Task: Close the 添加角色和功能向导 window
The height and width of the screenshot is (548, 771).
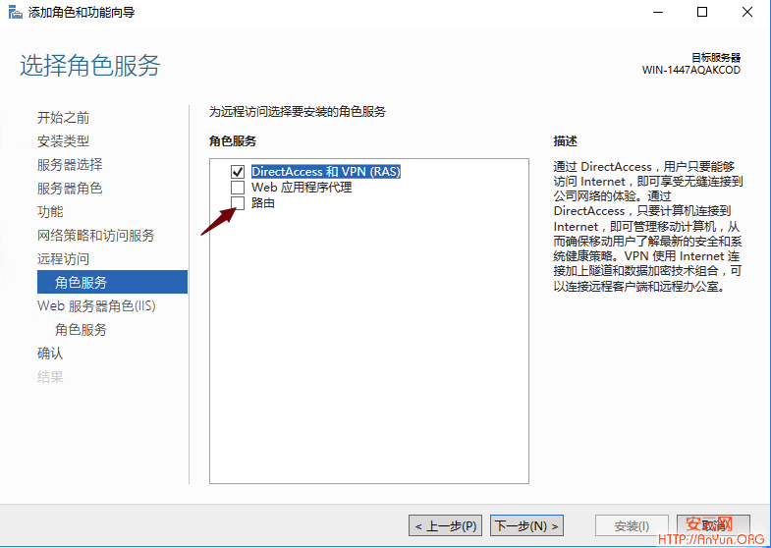Action: point(747,13)
